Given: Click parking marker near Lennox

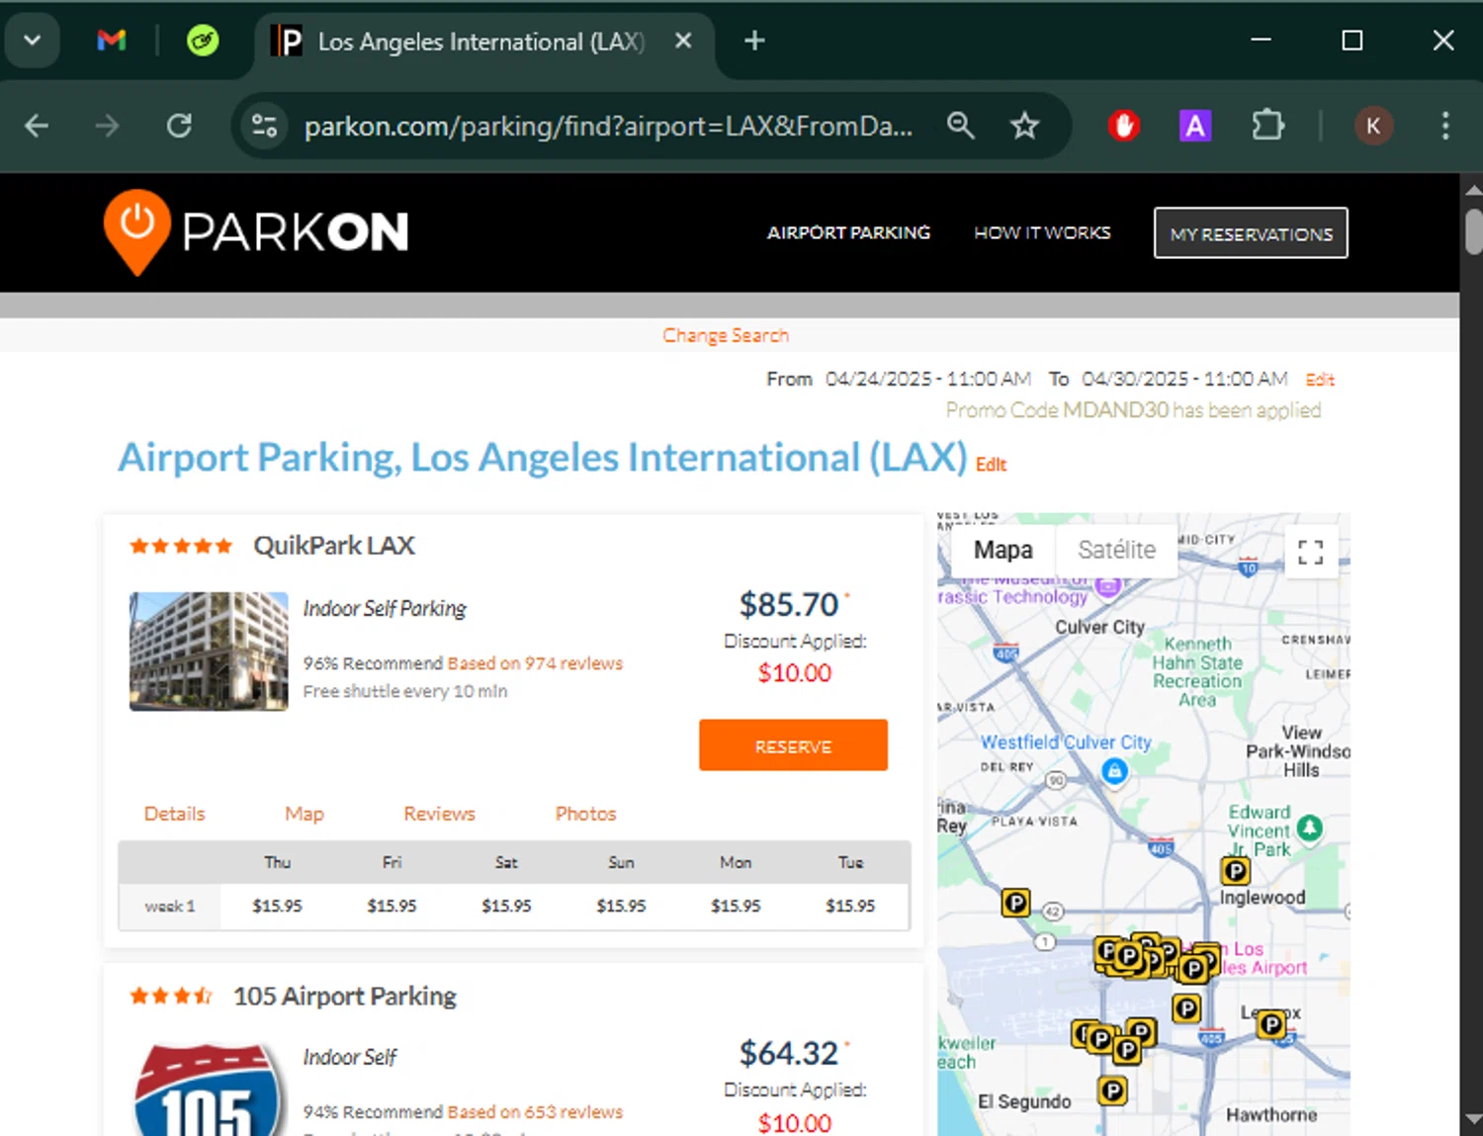Looking at the screenshot, I should [x=1271, y=1024].
